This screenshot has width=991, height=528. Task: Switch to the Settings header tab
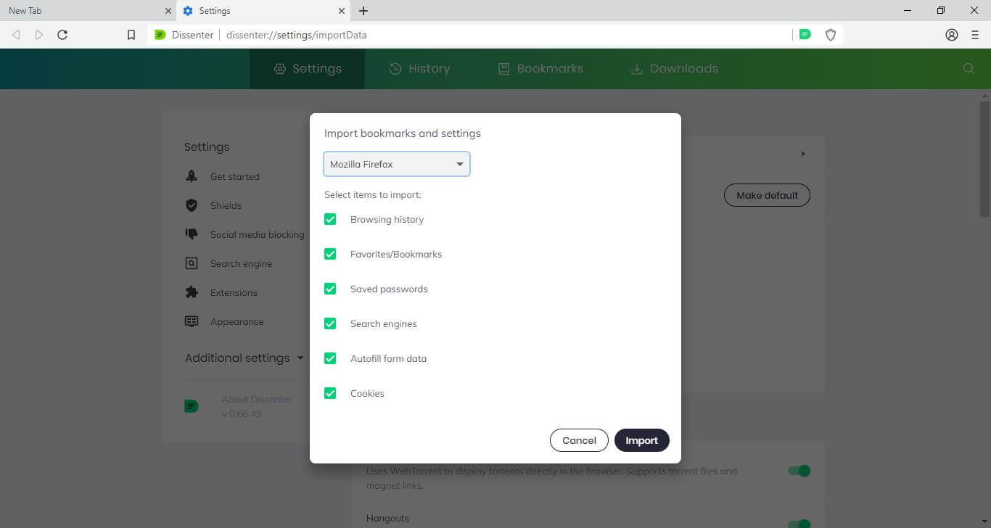pos(308,68)
